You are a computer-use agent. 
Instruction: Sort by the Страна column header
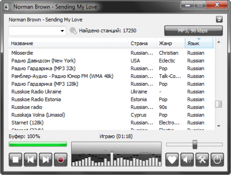point(142,44)
